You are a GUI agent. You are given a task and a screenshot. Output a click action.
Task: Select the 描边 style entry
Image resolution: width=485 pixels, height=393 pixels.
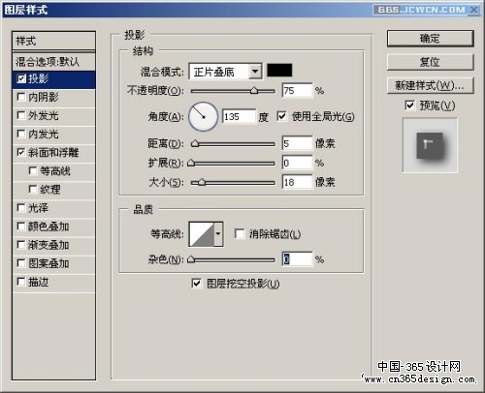(x=53, y=283)
